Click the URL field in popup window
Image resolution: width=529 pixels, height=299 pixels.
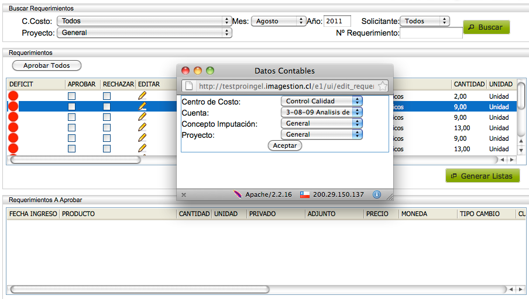[286, 86]
